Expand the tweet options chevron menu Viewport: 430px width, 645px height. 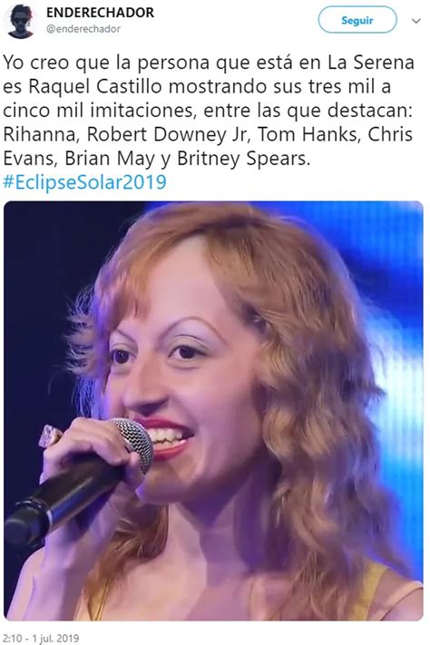(416, 21)
